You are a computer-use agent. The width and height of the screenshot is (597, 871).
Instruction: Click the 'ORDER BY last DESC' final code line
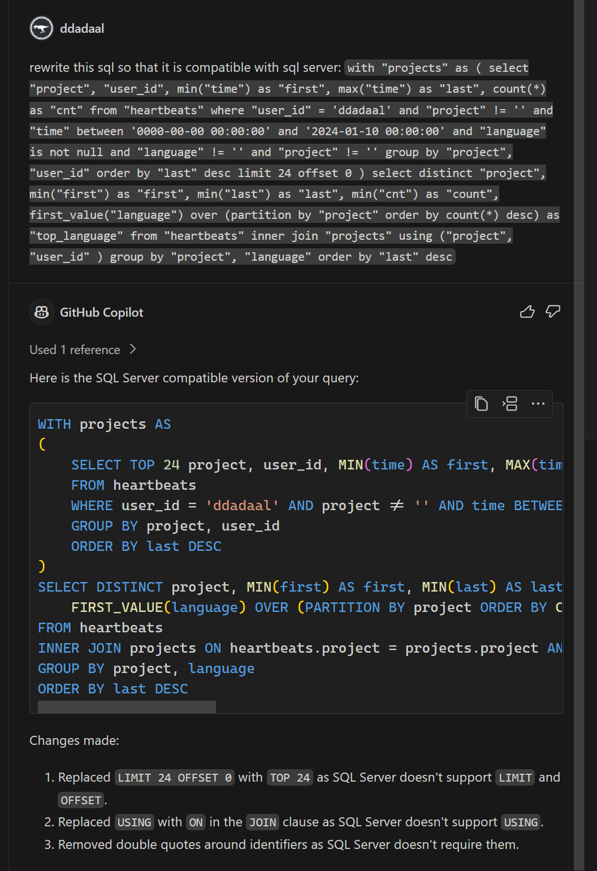click(113, 689)
